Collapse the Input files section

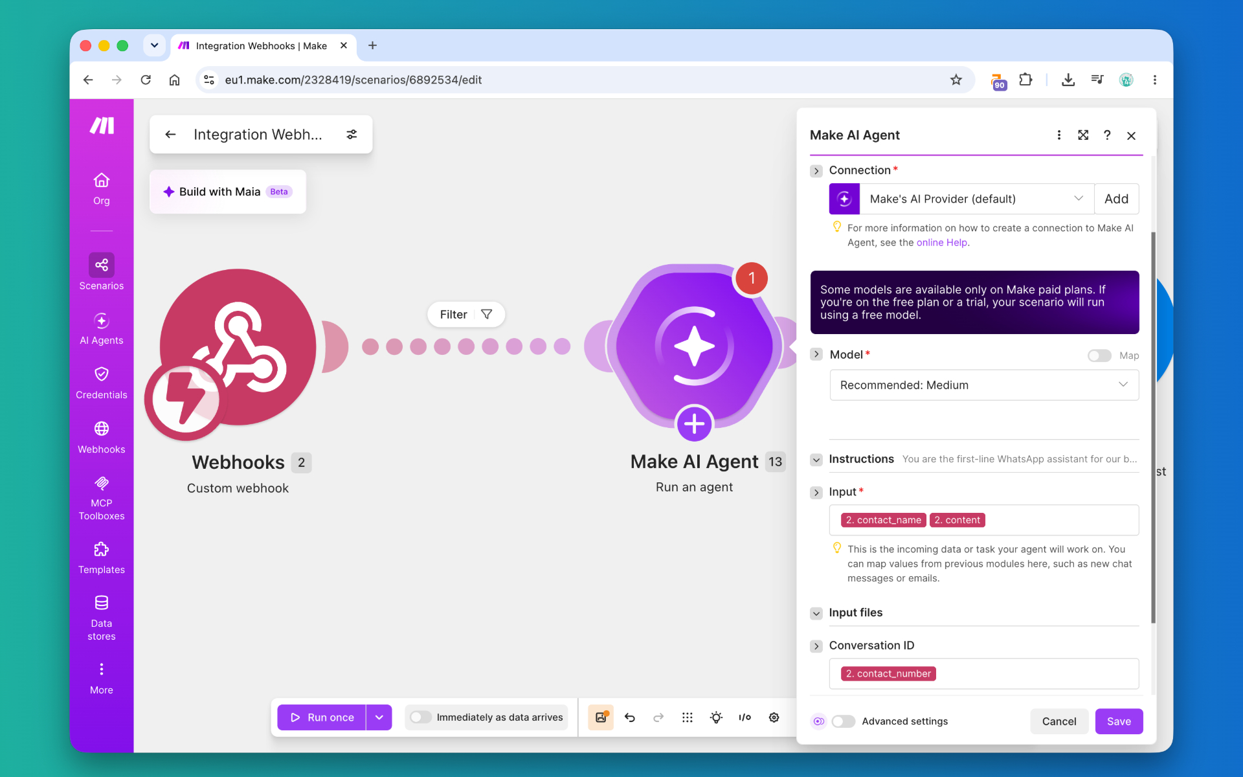pos(816,613)
